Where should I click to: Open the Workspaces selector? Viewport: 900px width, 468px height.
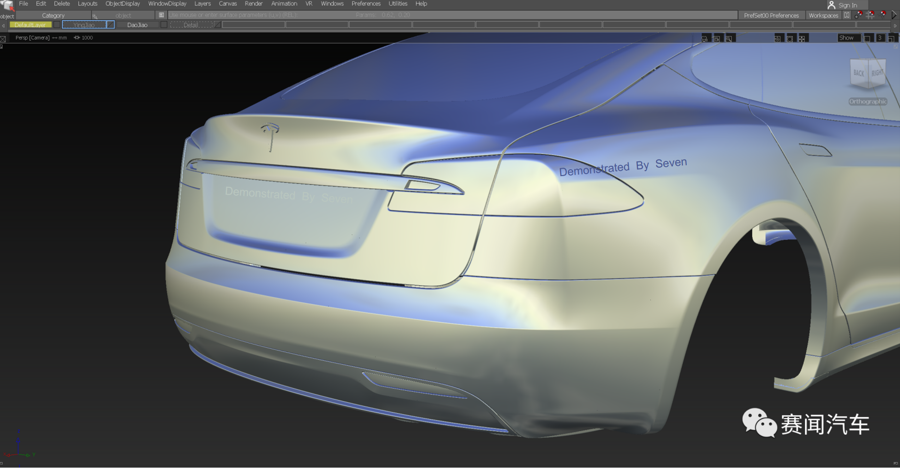pos(823,15)
